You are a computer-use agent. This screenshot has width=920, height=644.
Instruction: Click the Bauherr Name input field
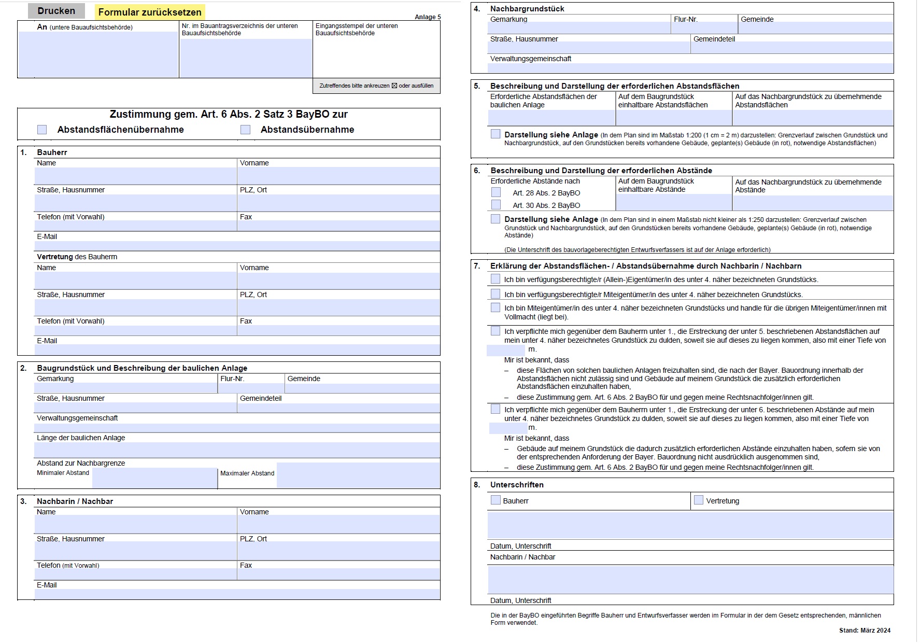click(135, 176)
